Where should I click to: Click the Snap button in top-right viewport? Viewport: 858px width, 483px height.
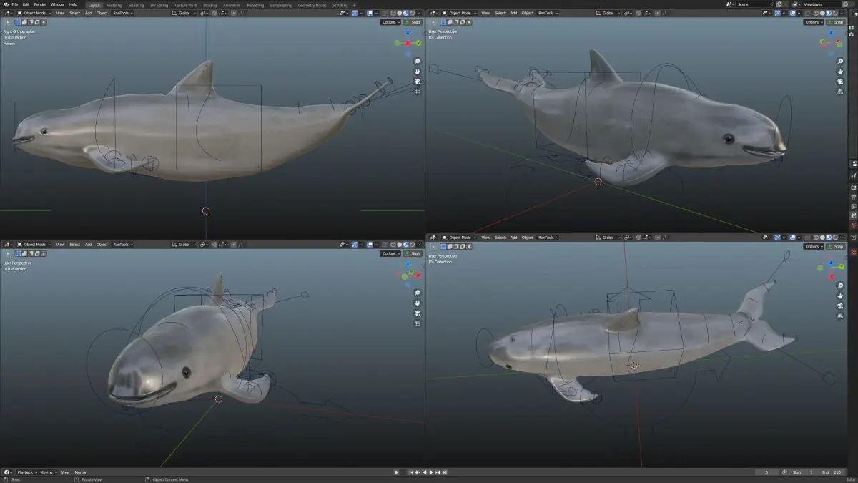pyautogui.click(x=834, y=22)
